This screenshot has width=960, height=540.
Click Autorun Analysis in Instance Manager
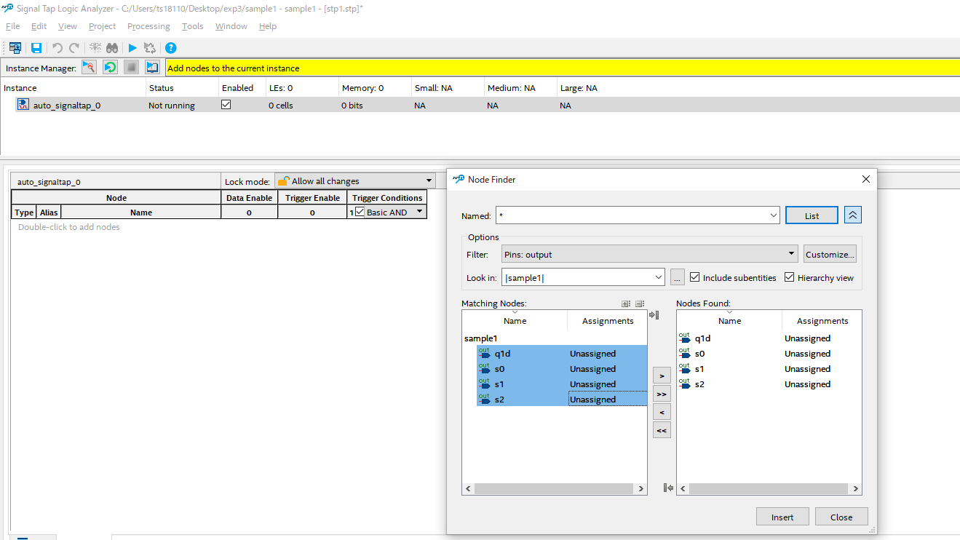[110, 68]
